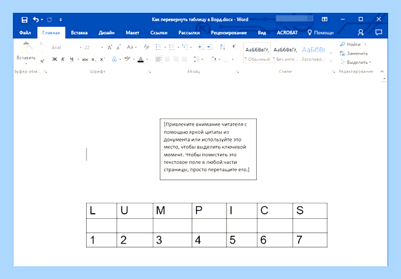The image size is (401, 279).
Task: Apply shading paint bucket color
Action: coord(213,59)
